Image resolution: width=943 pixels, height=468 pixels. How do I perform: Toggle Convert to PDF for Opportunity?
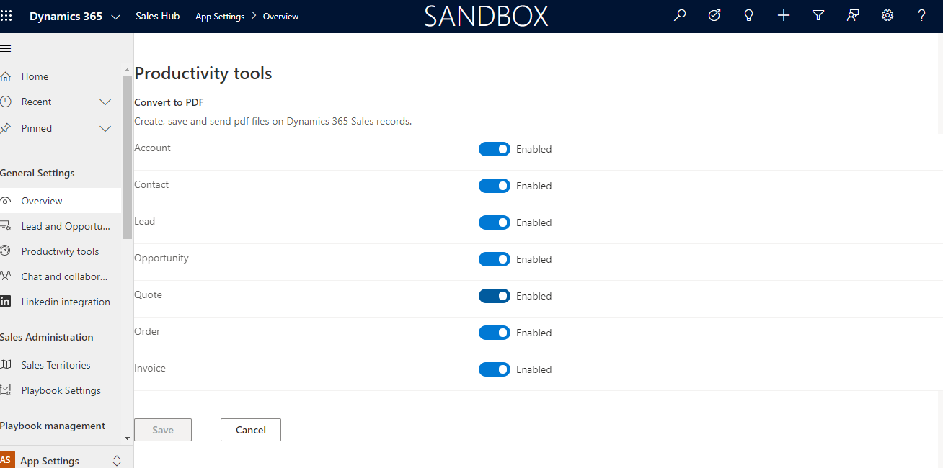pos(495,259)
